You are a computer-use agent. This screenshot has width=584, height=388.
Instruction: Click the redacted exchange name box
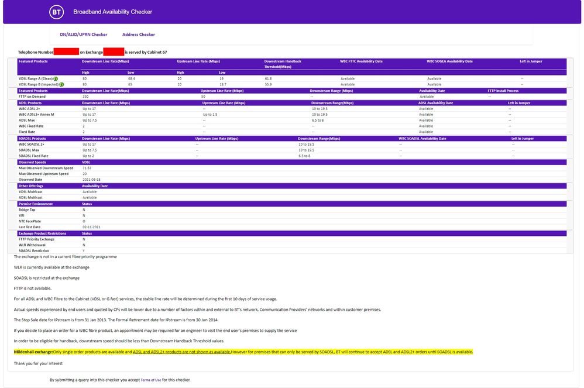(x=114, y=52)
